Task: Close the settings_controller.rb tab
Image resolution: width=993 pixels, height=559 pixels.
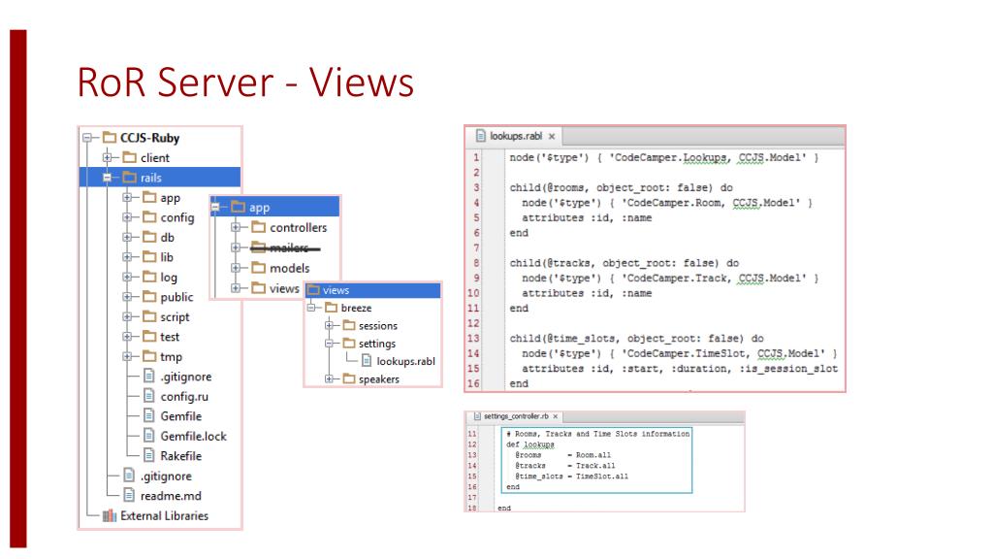Action: tap(556, 416)
